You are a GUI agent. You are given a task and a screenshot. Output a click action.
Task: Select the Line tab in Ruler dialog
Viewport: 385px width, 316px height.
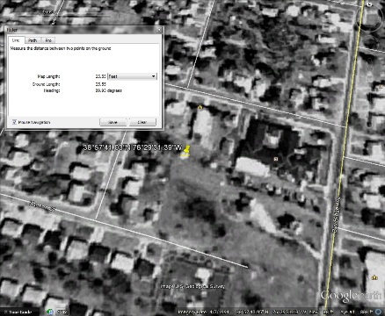point(16,40)
